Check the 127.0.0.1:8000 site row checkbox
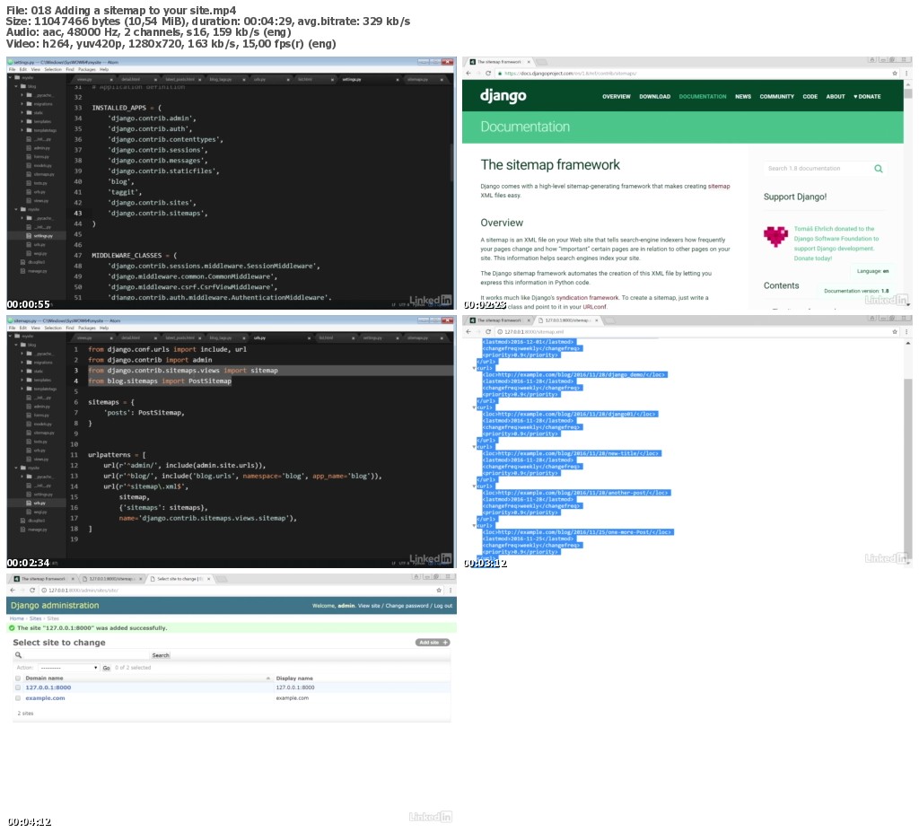The width and height of the screenshot is (919, 832). click(18, 687)
